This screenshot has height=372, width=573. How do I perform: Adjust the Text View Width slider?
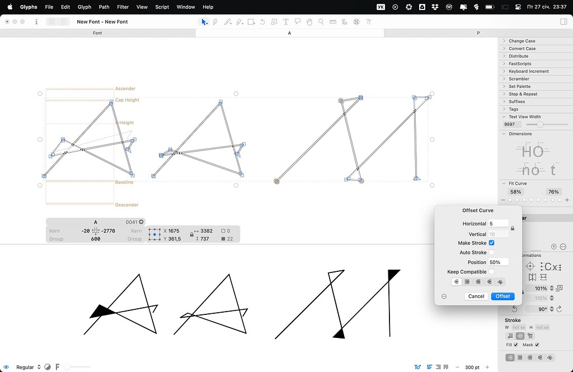(x=539, y=125)
